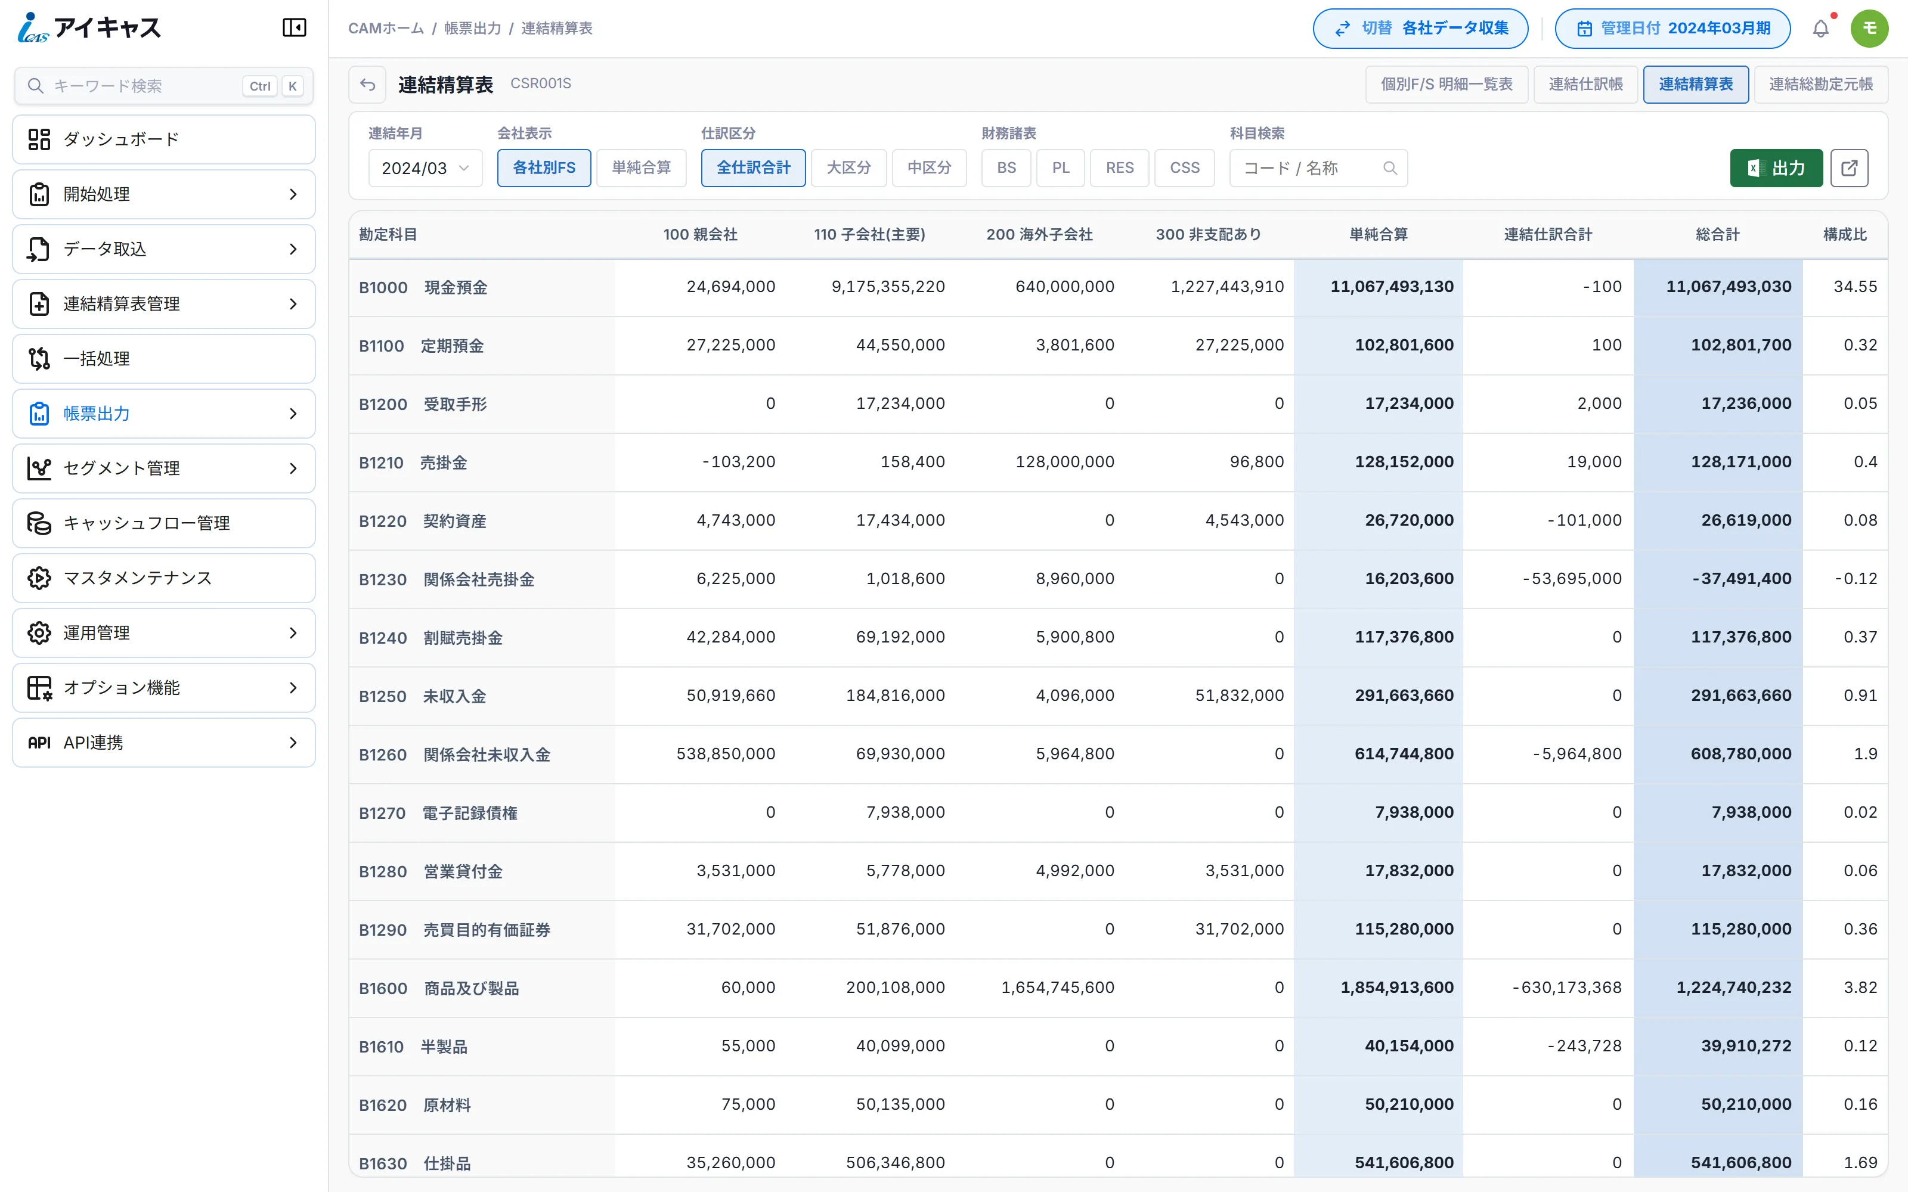This screenshot has width=1908, height=1192.
Task: Collapse the sidebar with the panel toggle icon
Action: 294,27
